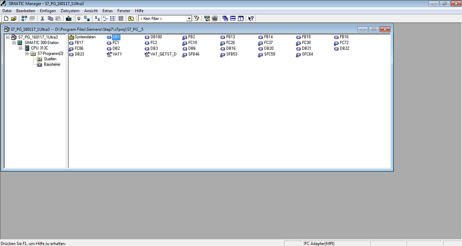The image size is (462, 246).
Task: Select block FC72 in the list
Action: coord(344,43)
